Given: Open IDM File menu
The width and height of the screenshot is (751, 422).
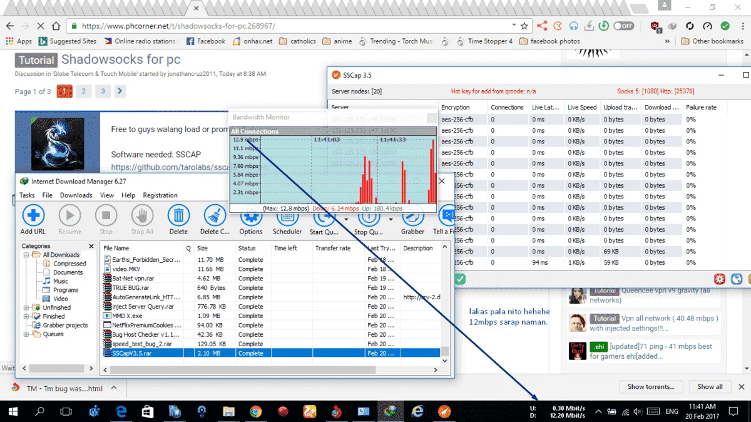Looking at the screenshot, I should [47, 195].
